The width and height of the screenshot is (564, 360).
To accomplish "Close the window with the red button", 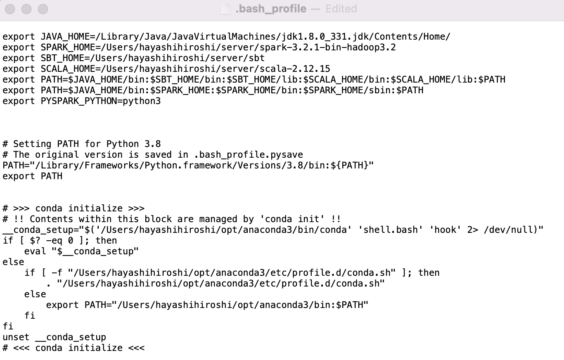I will 10,9.
